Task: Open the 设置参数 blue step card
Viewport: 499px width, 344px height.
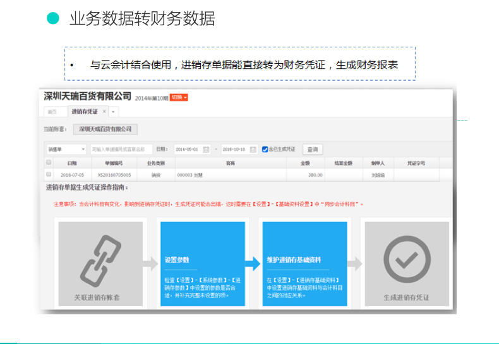Action: point(200,263)
